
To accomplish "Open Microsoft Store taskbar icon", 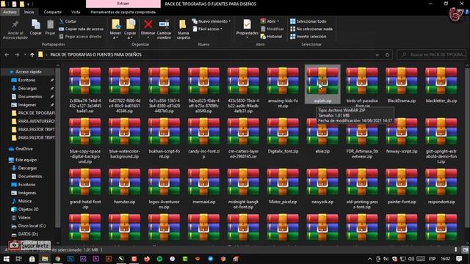I will [x=32, y=259].
